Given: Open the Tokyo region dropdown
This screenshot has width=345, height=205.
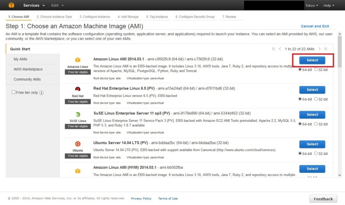Looking at the screenshot, I should click(x=311, y=5).
